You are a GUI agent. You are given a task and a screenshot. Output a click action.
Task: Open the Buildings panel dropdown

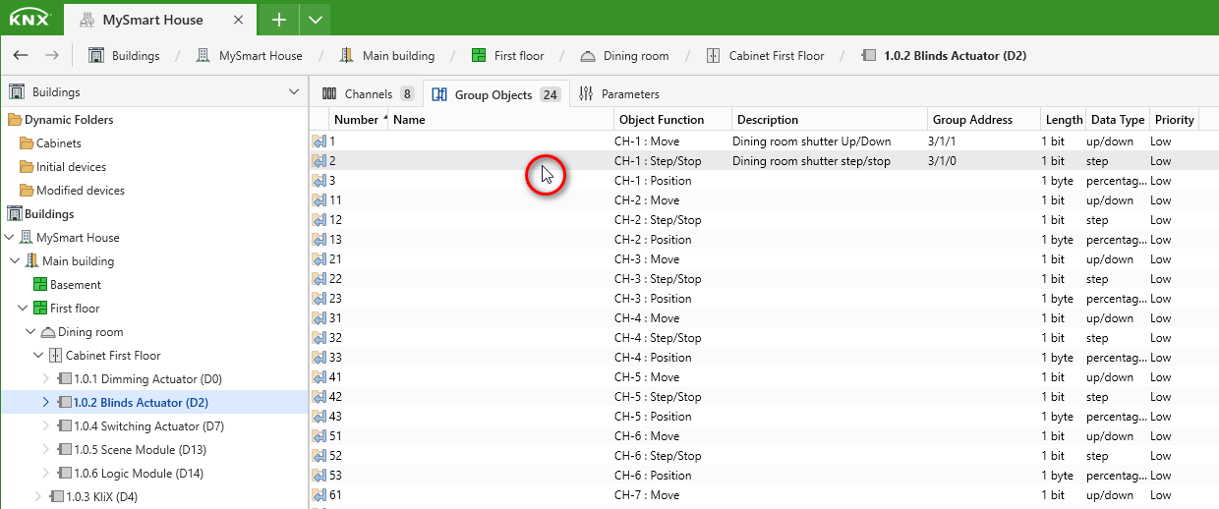coord(293,92)
